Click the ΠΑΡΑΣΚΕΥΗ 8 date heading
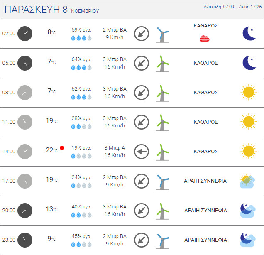 pos(36,10)
